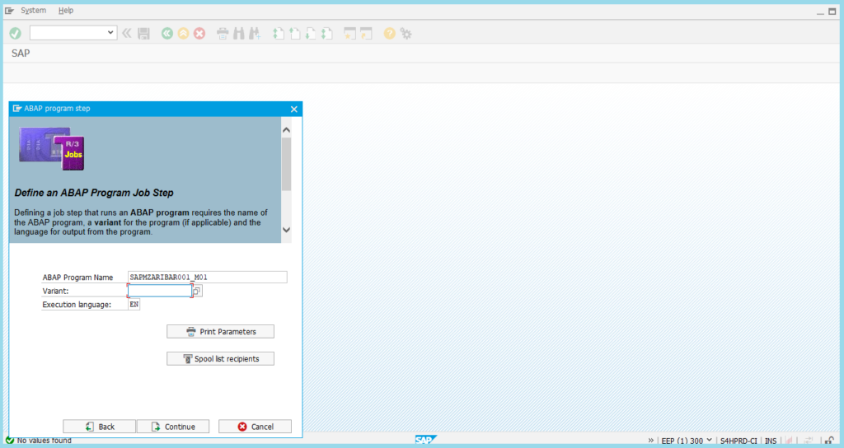Close the ABAP program step dialog
The image size is (844, 448).
click(x=294, y=109)
